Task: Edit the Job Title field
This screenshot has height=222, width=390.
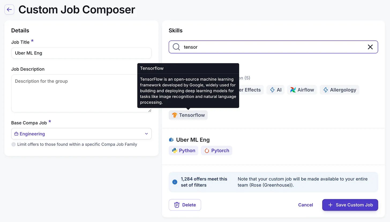Action: (x=81, y=53)
